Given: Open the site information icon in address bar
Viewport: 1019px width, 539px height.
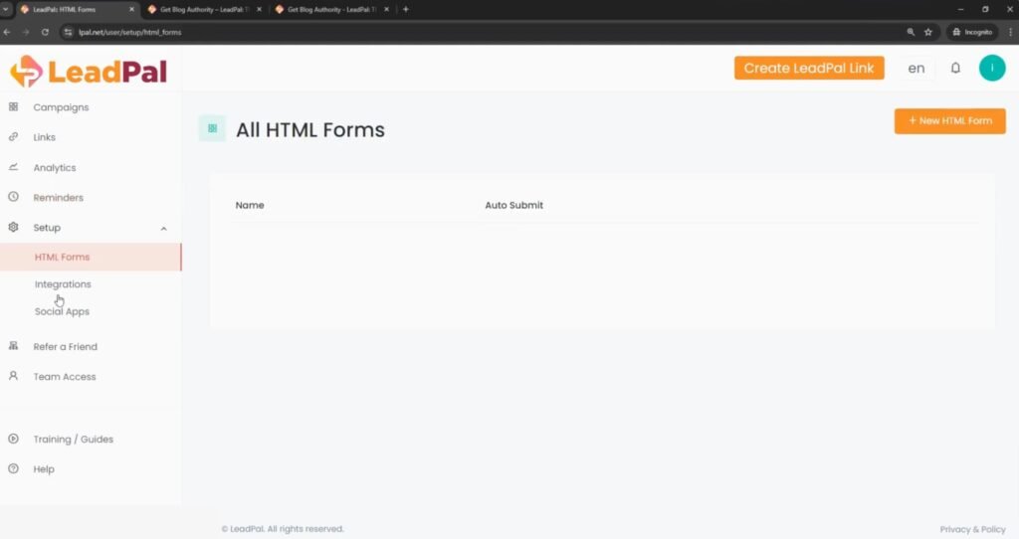Looking at the screenshot, I should (69, 32).
